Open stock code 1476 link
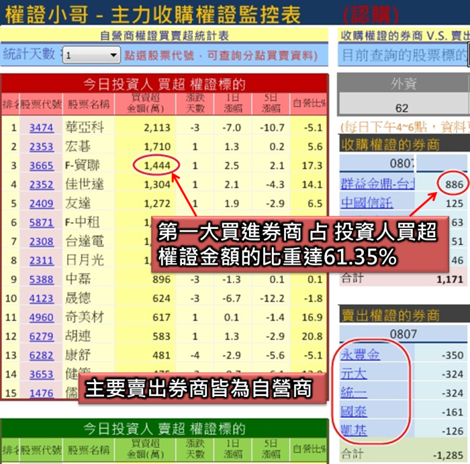470x464 pixels. [42, 393]
